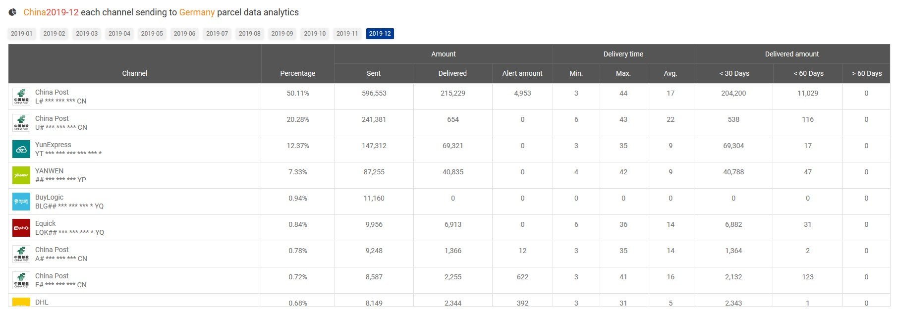Click the YANWEN carrier logo

point(21,175)
